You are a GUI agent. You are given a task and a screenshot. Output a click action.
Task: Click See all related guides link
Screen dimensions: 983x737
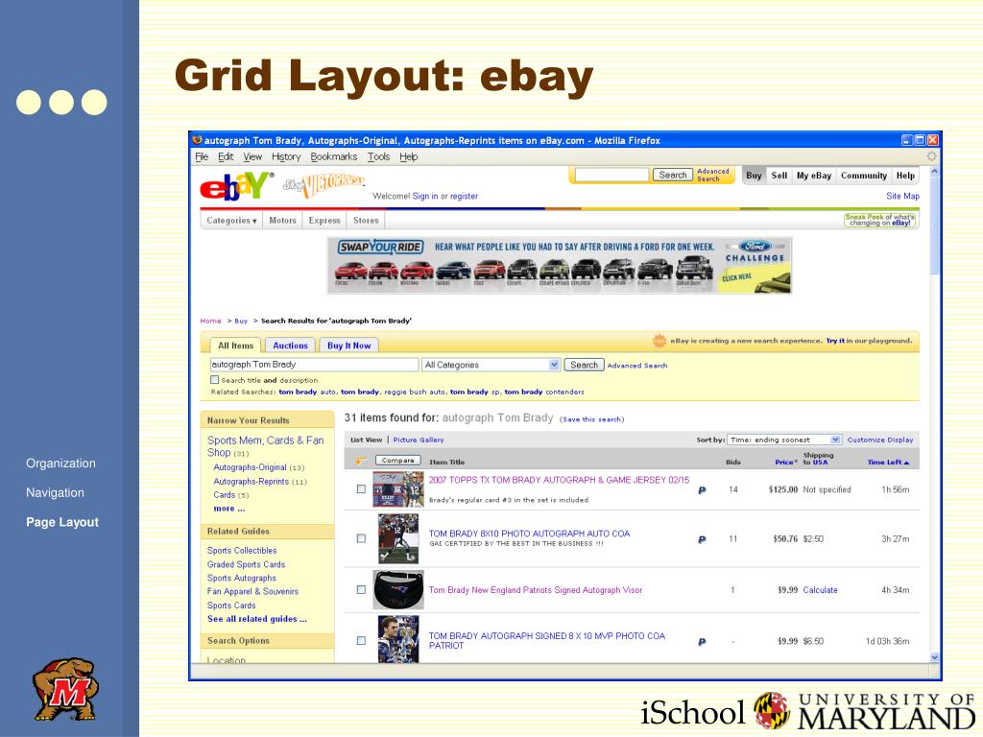tap(257, 619)
